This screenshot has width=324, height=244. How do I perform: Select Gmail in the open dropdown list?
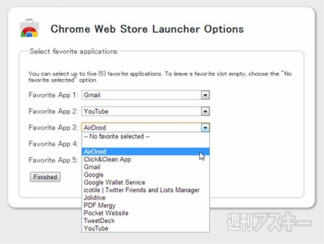pos(146,167)
